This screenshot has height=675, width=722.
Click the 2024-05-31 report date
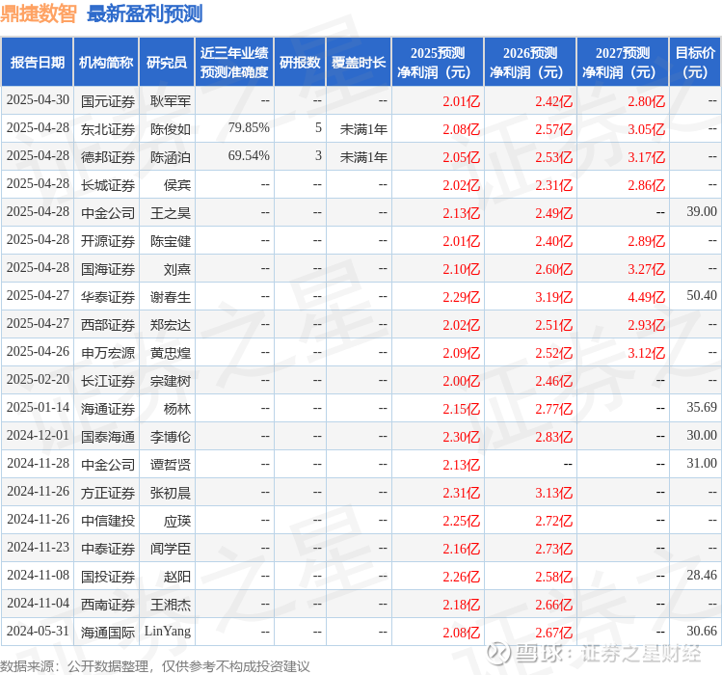click(38, 631)
